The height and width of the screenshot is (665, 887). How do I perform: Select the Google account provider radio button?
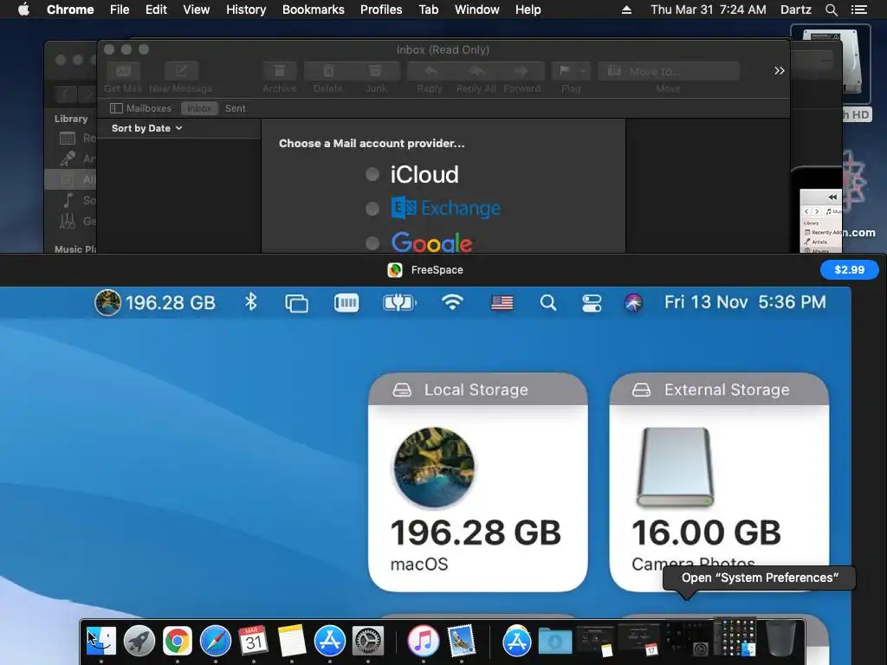[372, 243]
